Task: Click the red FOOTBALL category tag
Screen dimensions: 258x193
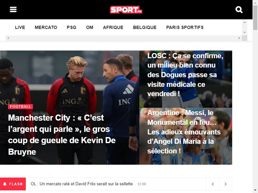Action: (x=20, y=106)
